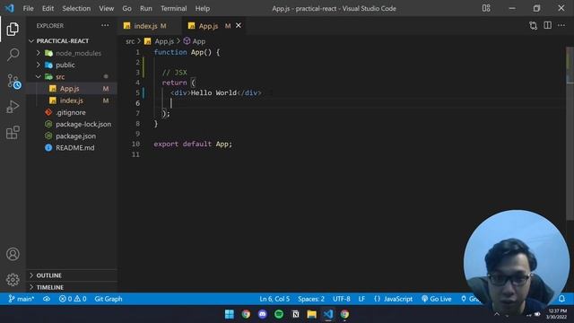Change UTF-8 file encoding
The height and width of the screenshot is (323, 574).
click(x=341, y=299)
